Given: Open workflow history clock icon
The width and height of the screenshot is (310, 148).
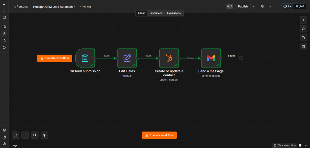Looking at the screenshot, I should [262, 6].
